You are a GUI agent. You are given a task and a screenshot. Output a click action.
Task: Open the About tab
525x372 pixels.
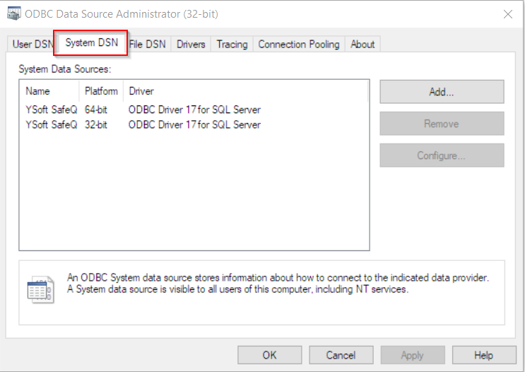[x=362, y=45]
